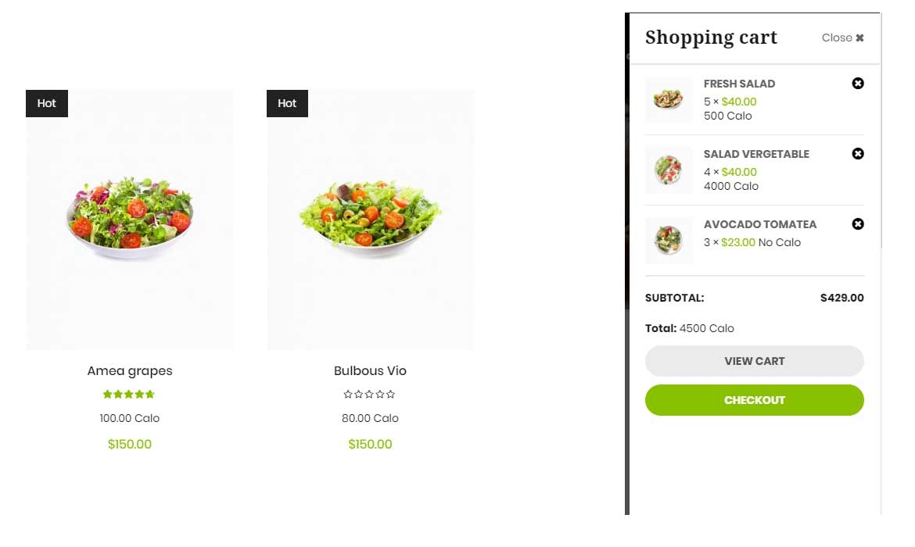Viewport: 915px width, 547px height.
Task: Click the Hot badge on Amea grapes
Action: pos(47,103)
